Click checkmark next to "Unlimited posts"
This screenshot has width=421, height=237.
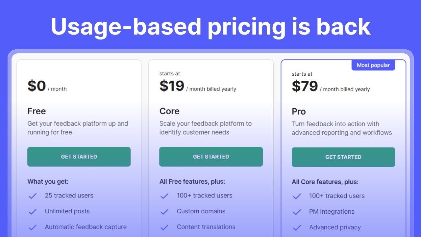coord(33,212)
